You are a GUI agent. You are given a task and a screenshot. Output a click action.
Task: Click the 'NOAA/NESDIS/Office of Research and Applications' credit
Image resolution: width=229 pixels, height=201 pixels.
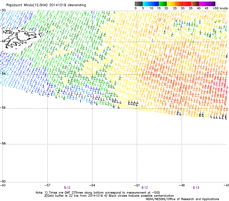(x=182, y=199)
